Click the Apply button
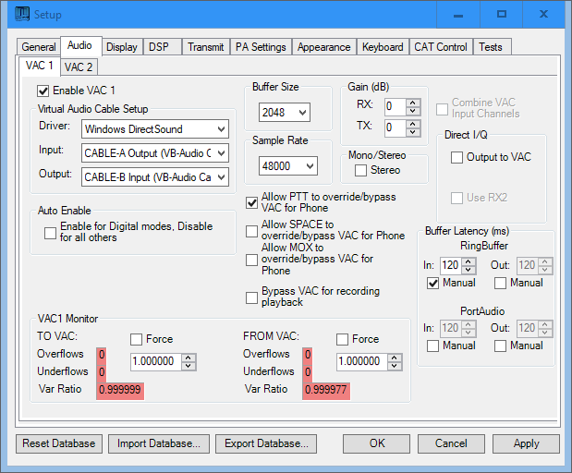The width and height of the screenshot is (572, 473). point(526,443)
